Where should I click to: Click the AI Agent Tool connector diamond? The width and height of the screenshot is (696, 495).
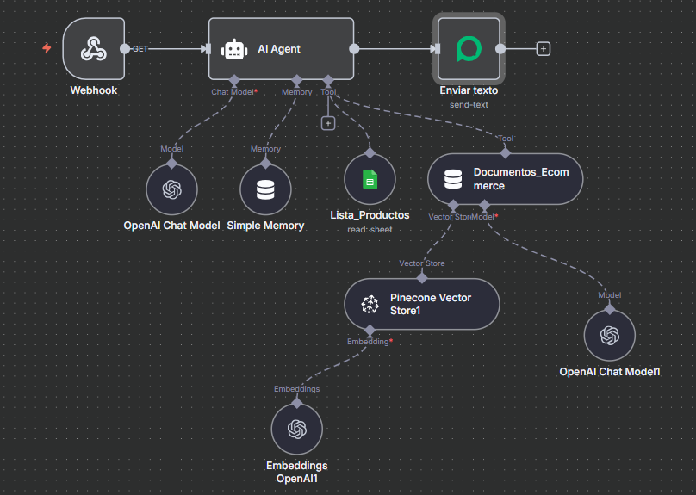328,80
